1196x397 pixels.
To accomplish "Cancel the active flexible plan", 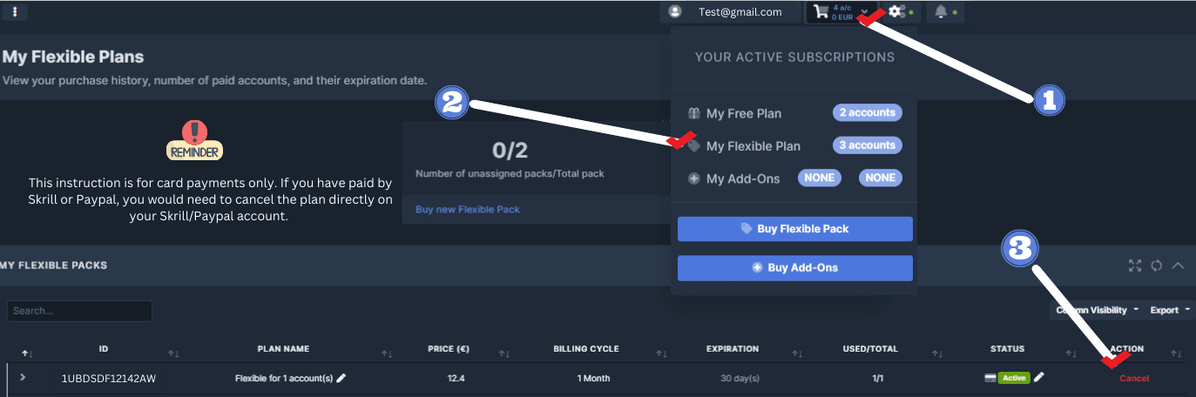I will coord(1134,378).
